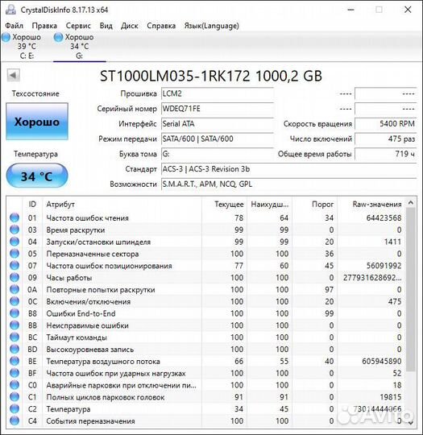Viewport: 423px width, 435px height.
Task: Click the Прошивка field LCM2
Action: point(218,93)
